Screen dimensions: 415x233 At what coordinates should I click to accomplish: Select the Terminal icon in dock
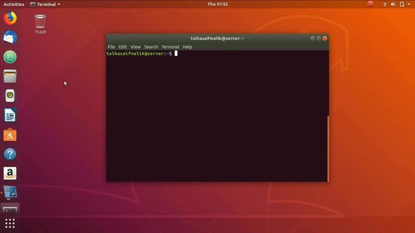[10, 209]
